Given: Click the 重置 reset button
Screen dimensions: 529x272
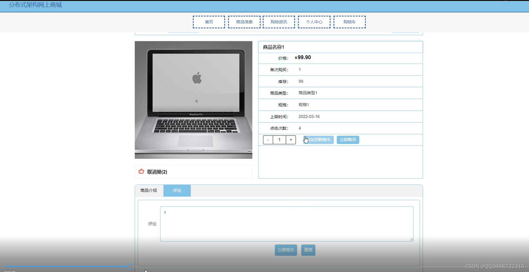Looking at the screenshot, I should click(308, 250).
